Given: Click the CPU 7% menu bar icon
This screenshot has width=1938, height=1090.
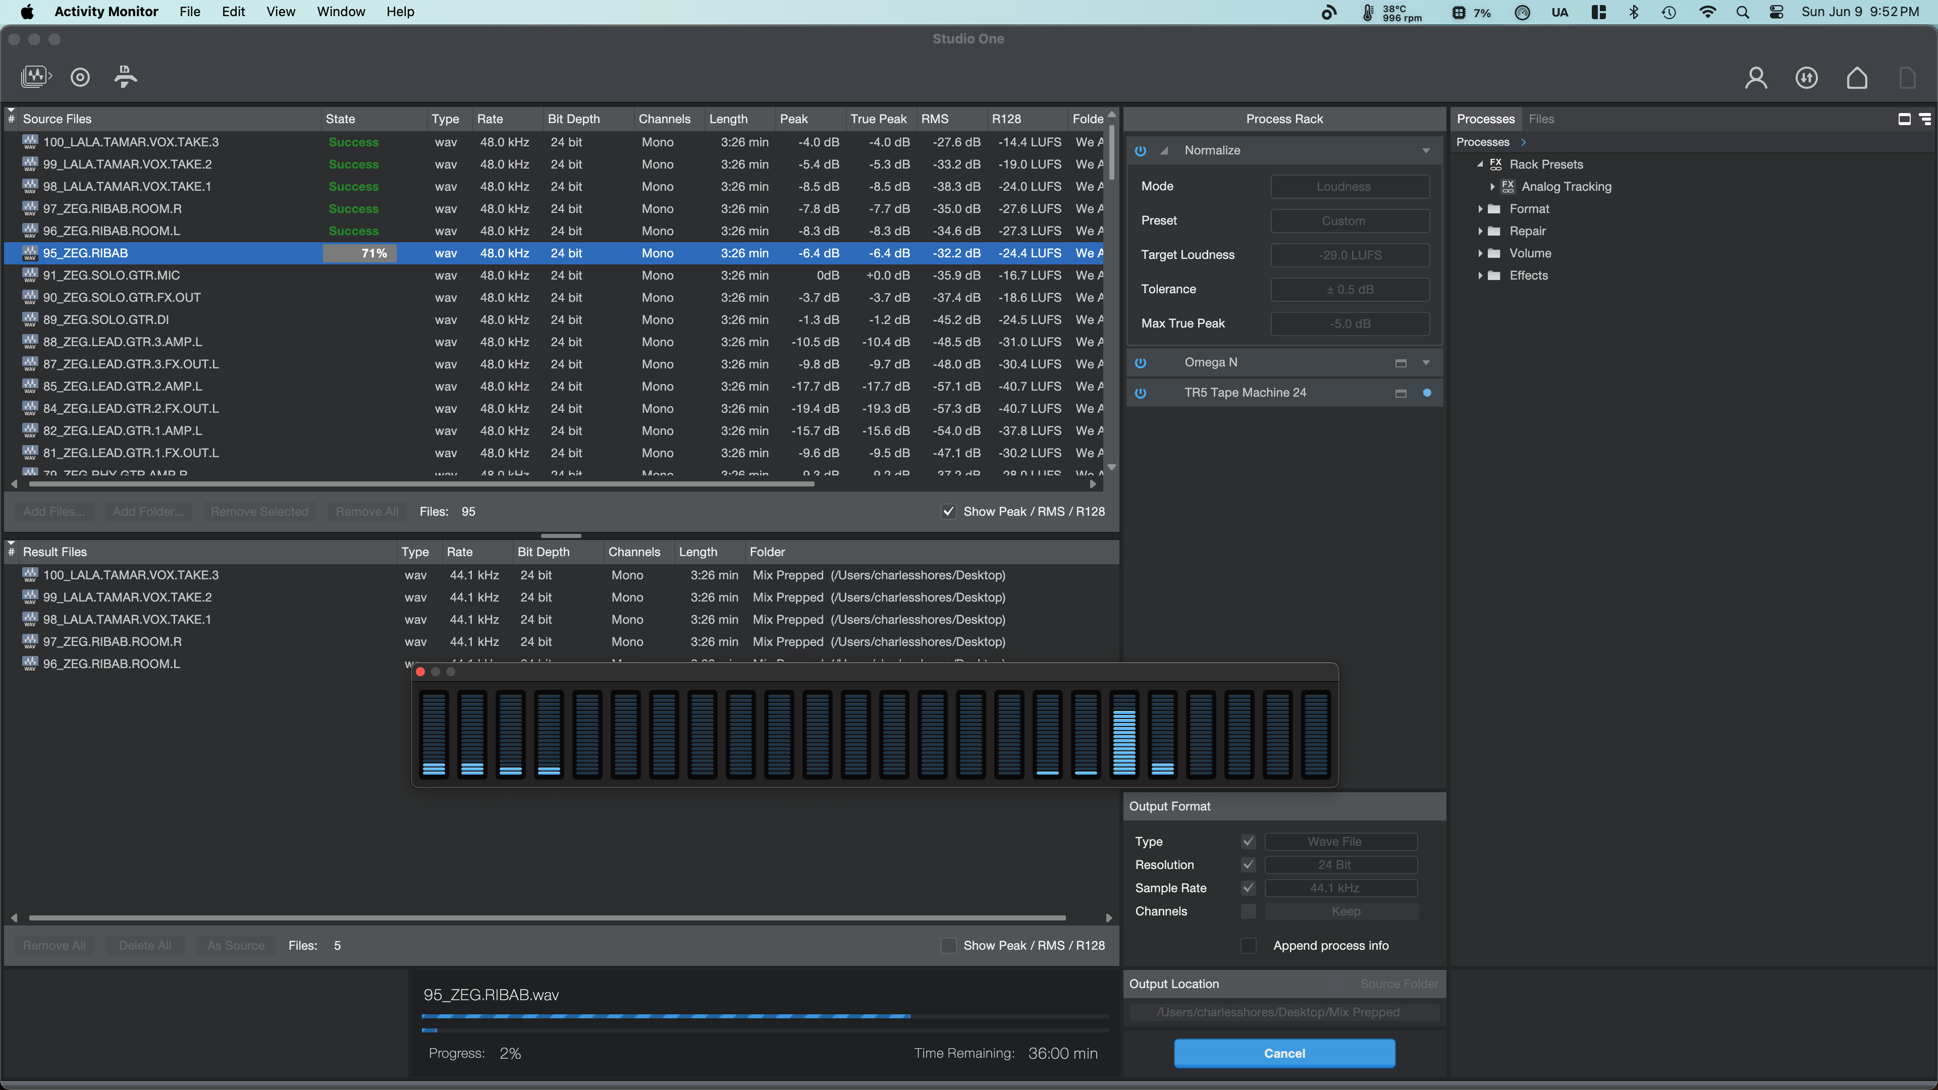Looking at the screenshot, I should (x=1472, y=12).
